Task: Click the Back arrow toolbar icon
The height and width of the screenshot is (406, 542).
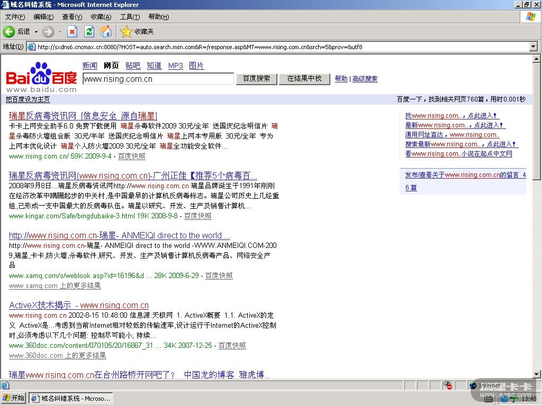Action: coord(9,32)
